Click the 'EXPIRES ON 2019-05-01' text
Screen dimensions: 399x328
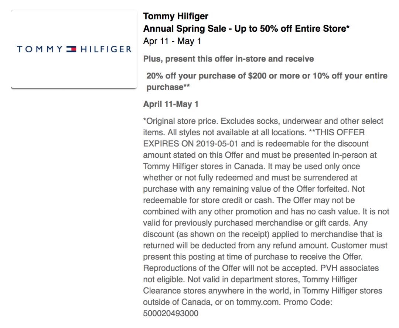tap(191, 144)
